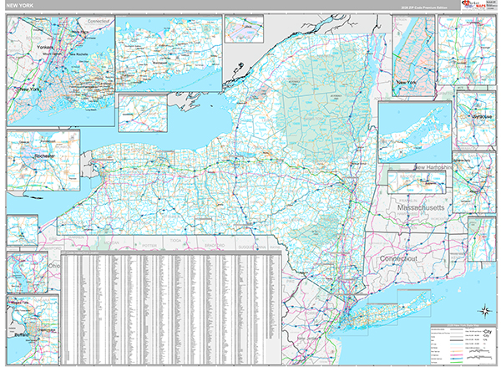Screen dimensions: 501x367
Task: Click the "NEW YORK" map title
Action: click(19, 6)
